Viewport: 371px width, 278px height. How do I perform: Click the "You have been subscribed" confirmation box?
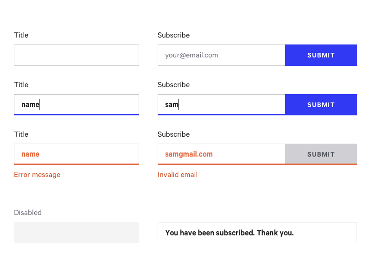(257, 233)
